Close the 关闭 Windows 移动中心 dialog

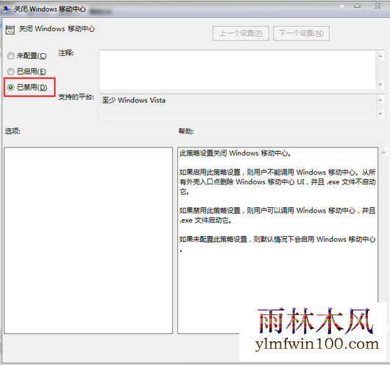click(377, 6)
